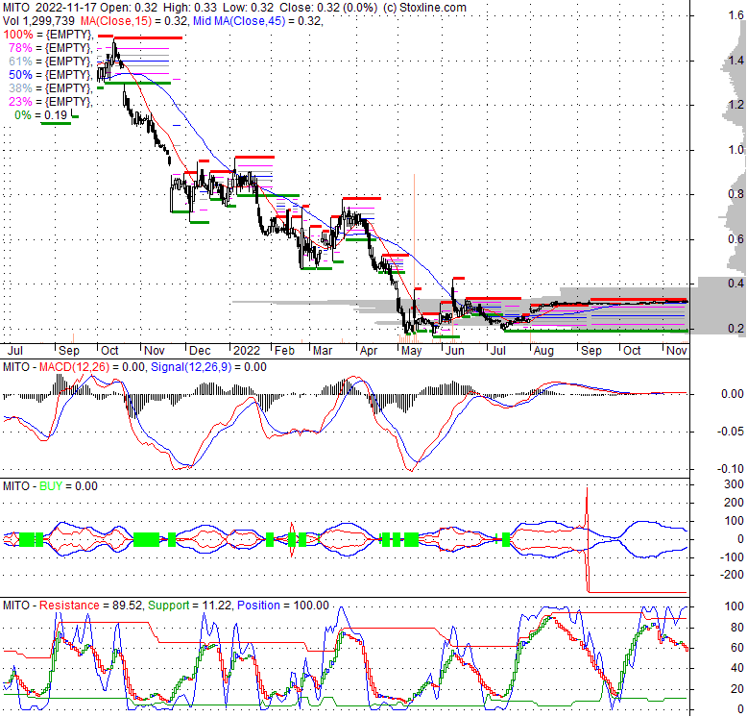Click the 2022 year axis label
Viewport: 747px width, 717px height.
[247, 351]
